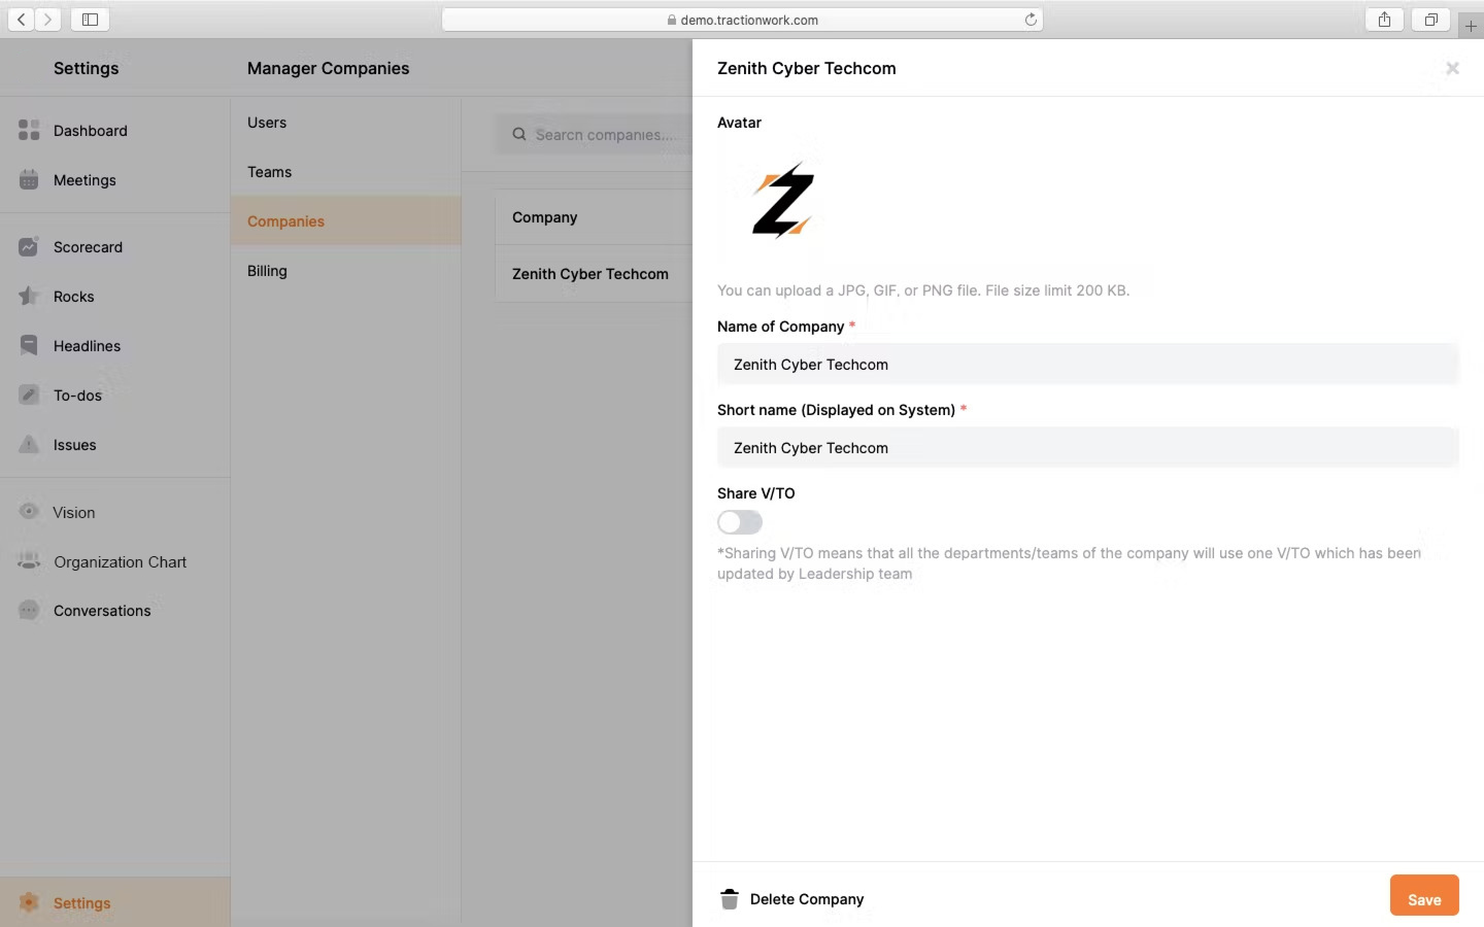The height and width of the screenshot is (927, 1484).
Task: Click the To-dos pencil icon
Action: (x=29, y=395)
